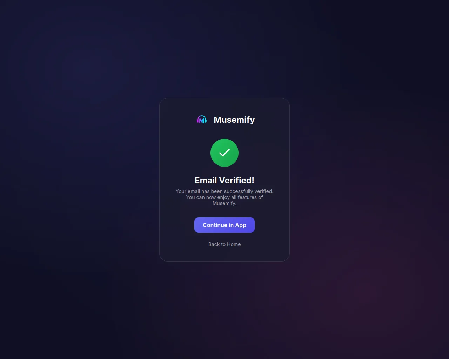Click the Email Verified! heading
449x359 pixels.
[224, 181]
